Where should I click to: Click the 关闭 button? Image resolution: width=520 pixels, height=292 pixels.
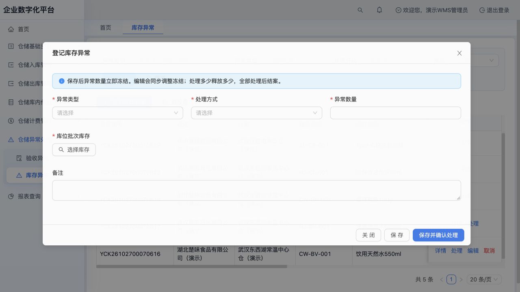368,235
